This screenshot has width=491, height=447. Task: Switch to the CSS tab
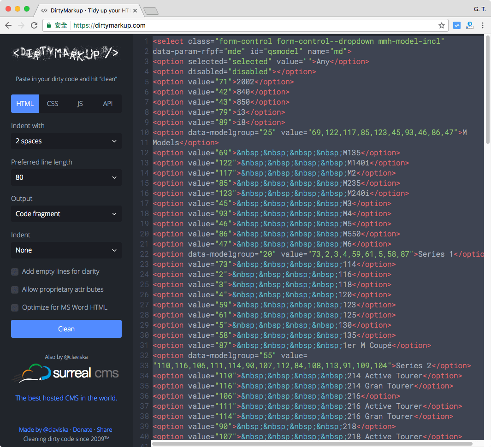(53, 104)
